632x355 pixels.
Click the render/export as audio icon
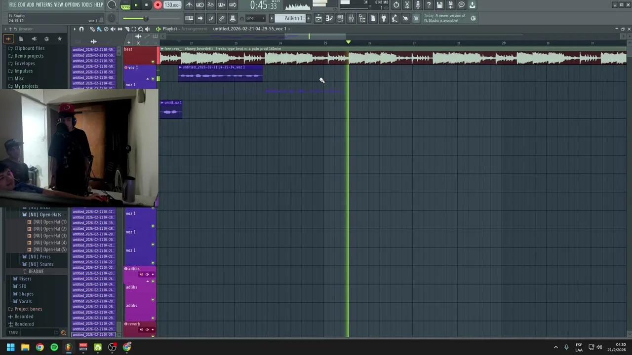(x=451, y=5)
